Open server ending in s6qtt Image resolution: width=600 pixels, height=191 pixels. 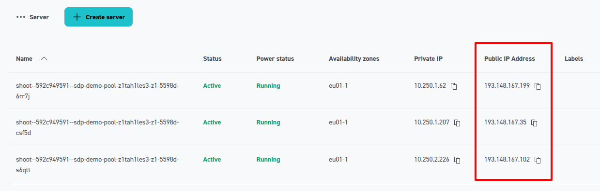click(x=97, y=164)
